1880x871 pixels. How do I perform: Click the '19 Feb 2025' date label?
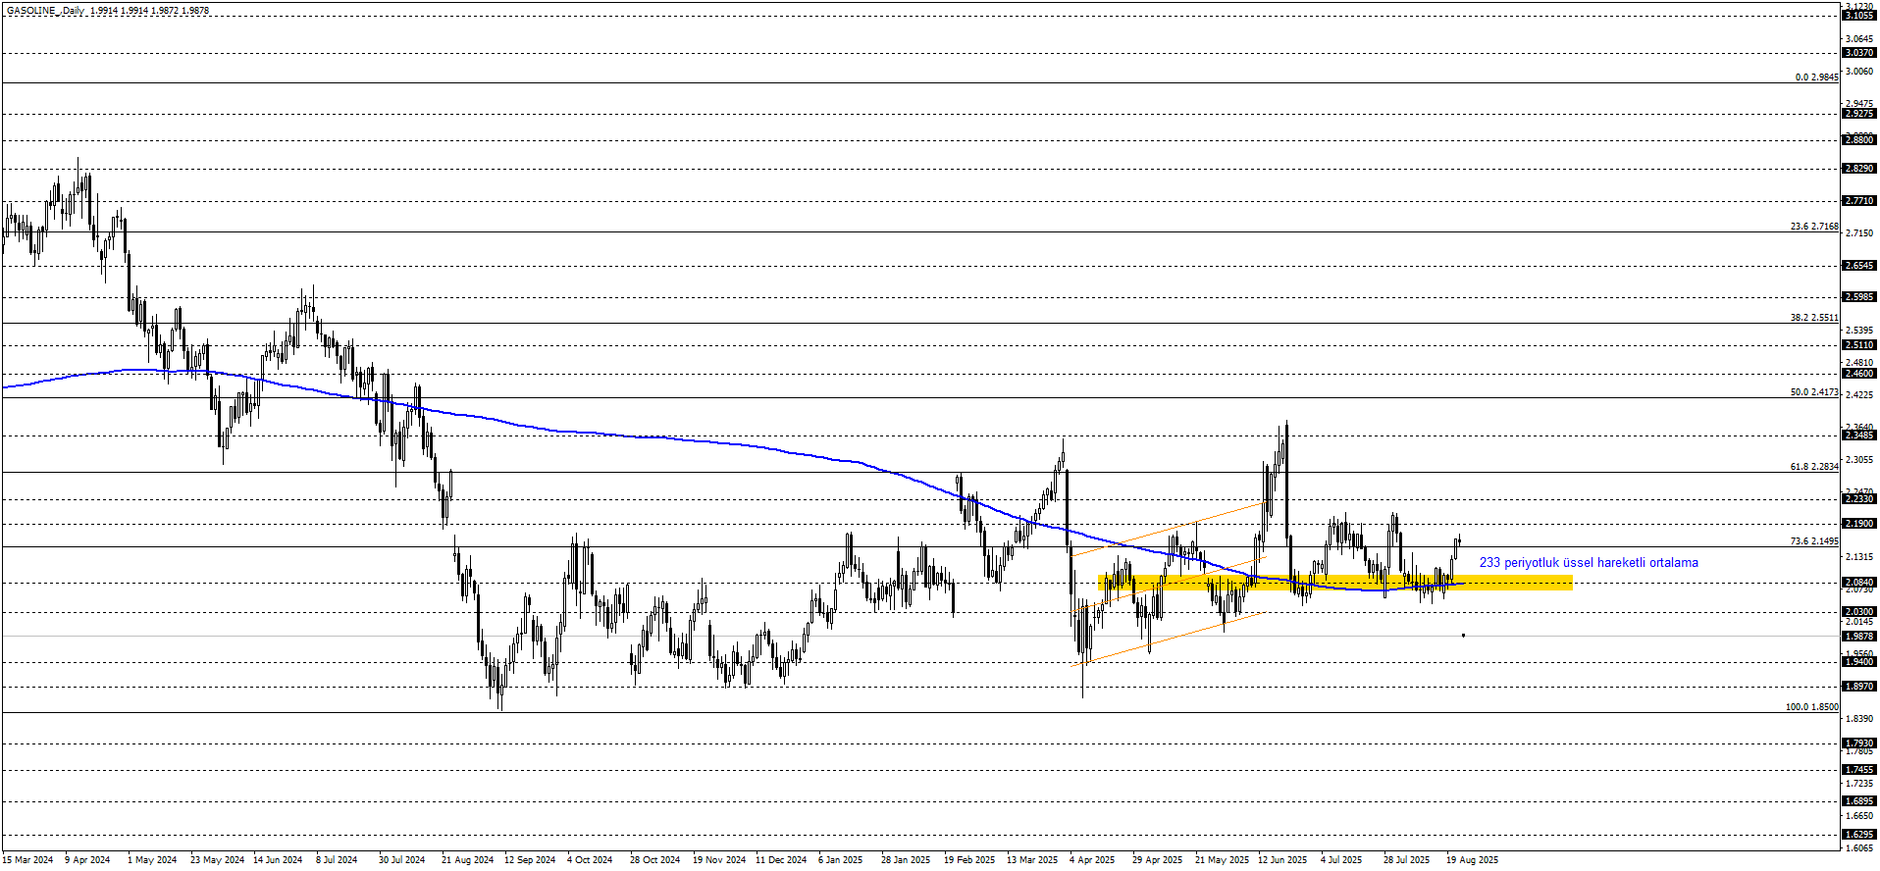(x=969, y=860)
